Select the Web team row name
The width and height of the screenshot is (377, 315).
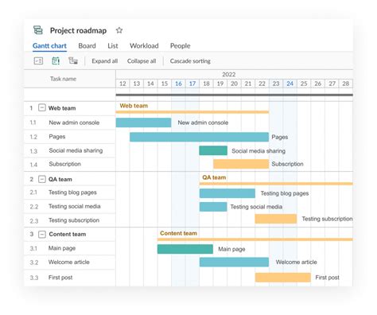point(62,108)
